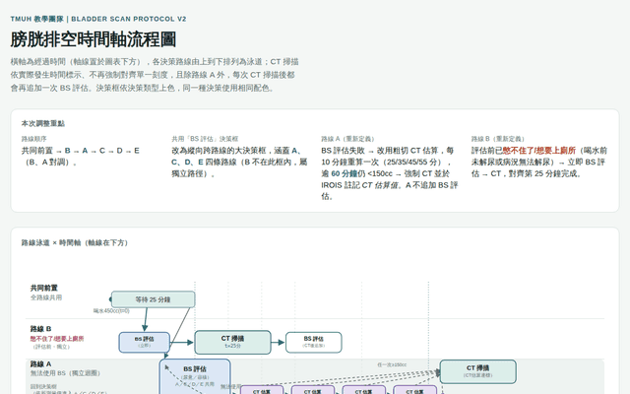Click the 路線 A（重新定義）column label

pos(347,139)
